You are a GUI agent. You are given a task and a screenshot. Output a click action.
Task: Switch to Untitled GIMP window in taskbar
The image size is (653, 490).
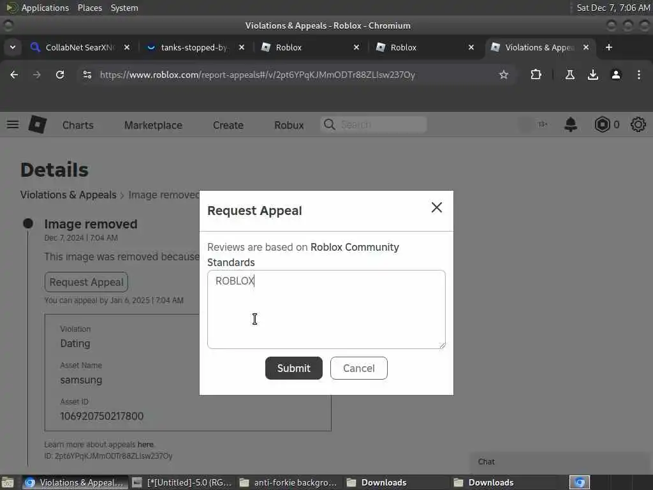[x=182, y=482]
